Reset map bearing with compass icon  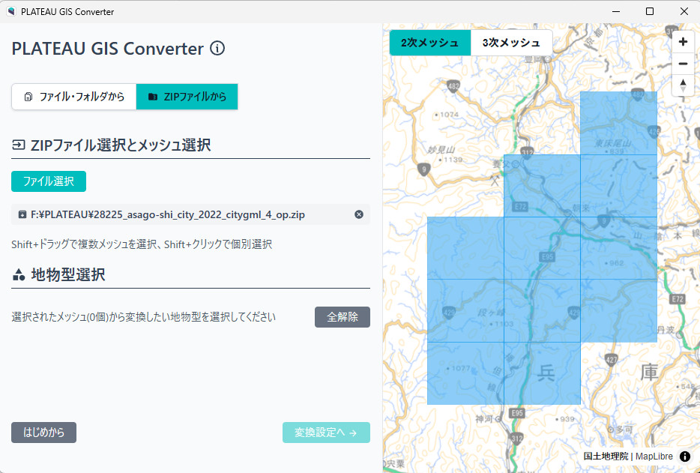pyautogui.click(x=683, y=85)
